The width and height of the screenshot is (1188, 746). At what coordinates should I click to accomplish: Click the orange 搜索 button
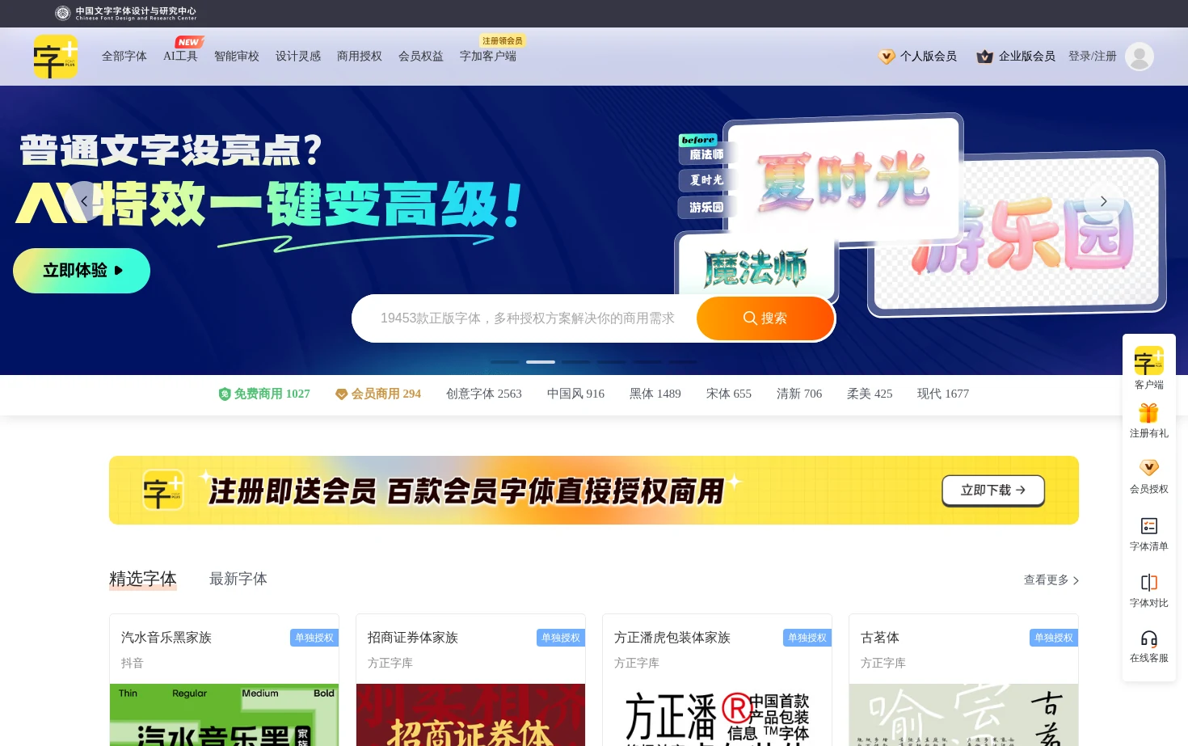click(x=765, y=318)
